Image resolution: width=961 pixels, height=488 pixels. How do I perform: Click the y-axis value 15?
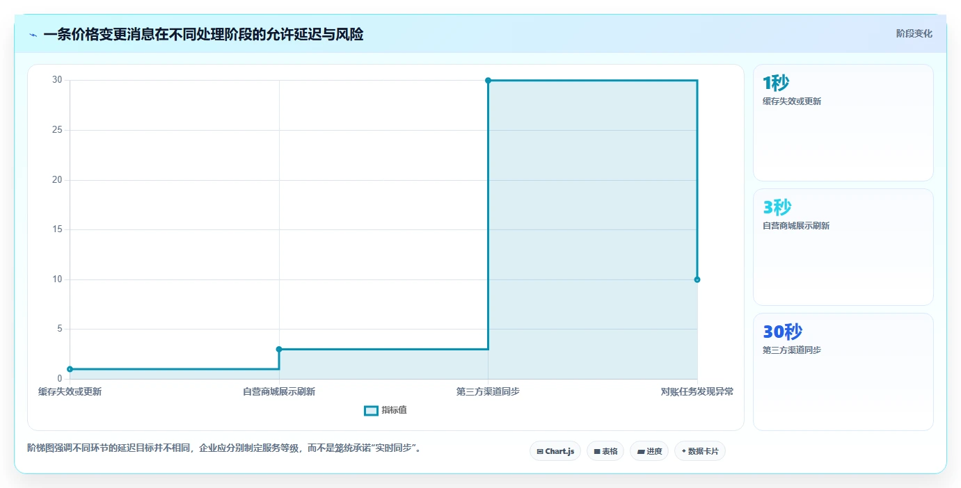58,229
